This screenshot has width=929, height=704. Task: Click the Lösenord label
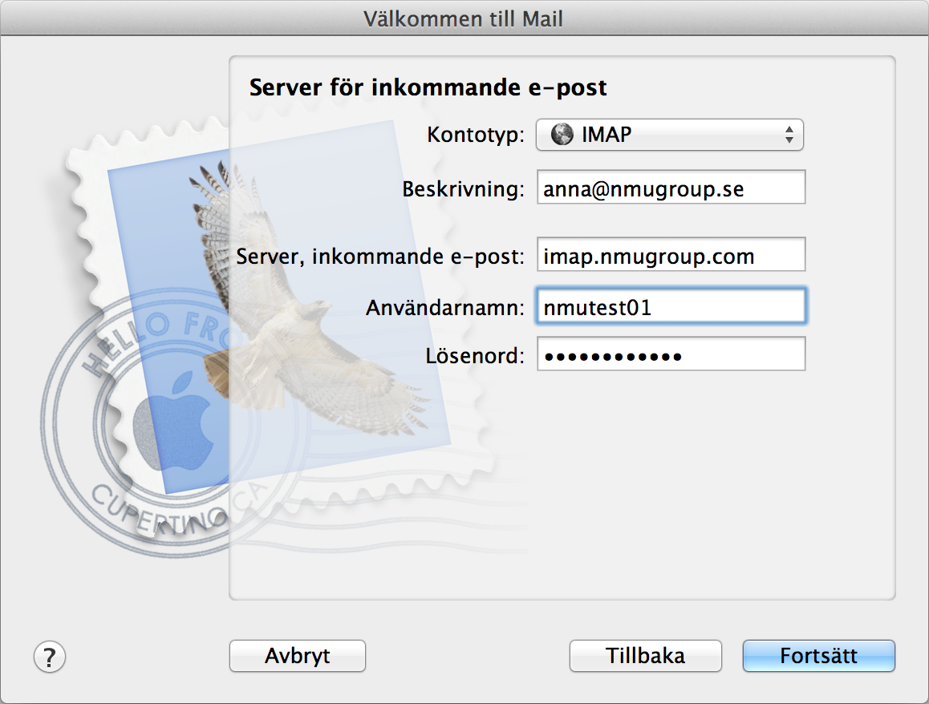point(475,356)
